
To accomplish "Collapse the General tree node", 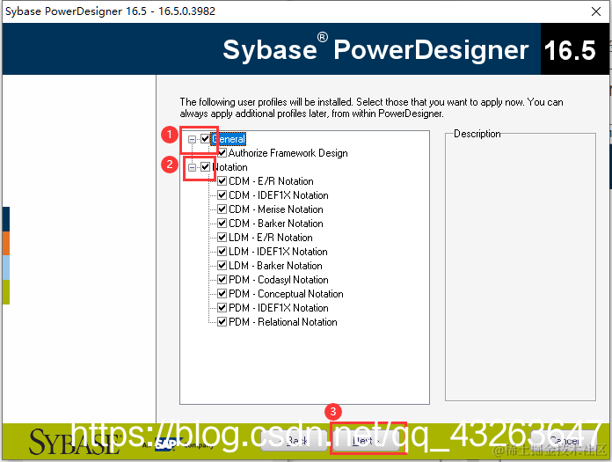I will [x=192, y=139].
